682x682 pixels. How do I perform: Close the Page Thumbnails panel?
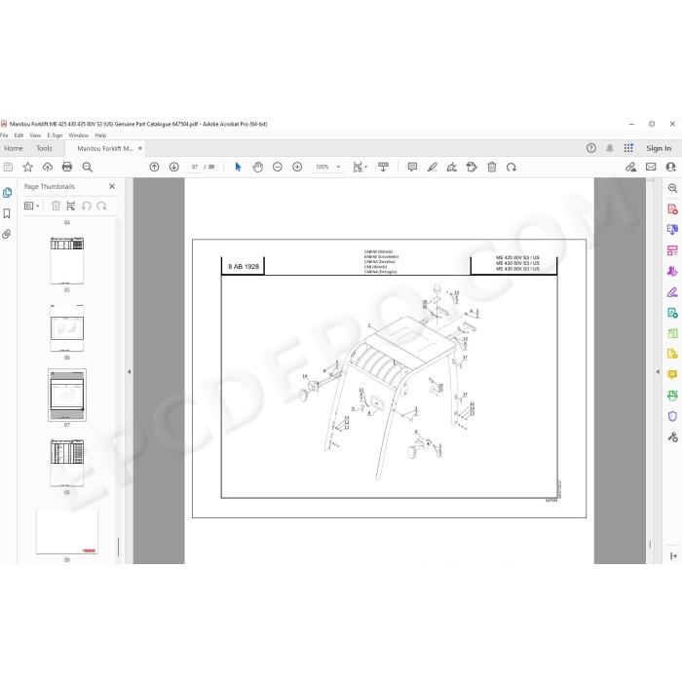112,186
